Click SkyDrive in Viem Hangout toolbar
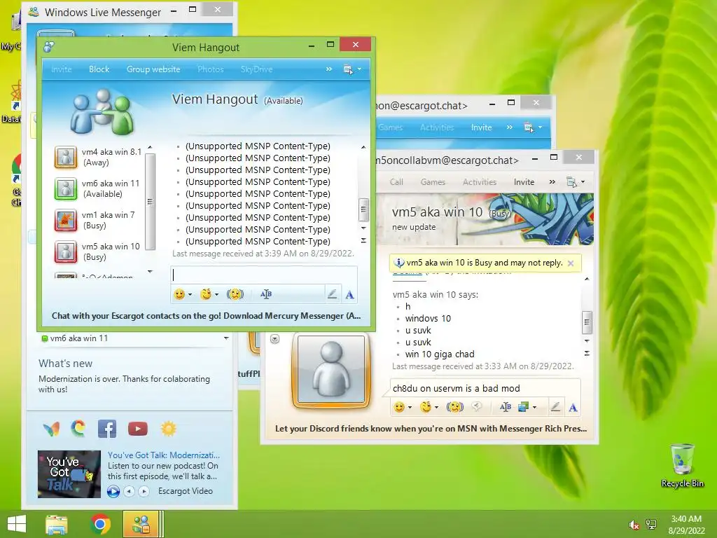The width and height of the screenshot is (717, 538). [256, 69]
